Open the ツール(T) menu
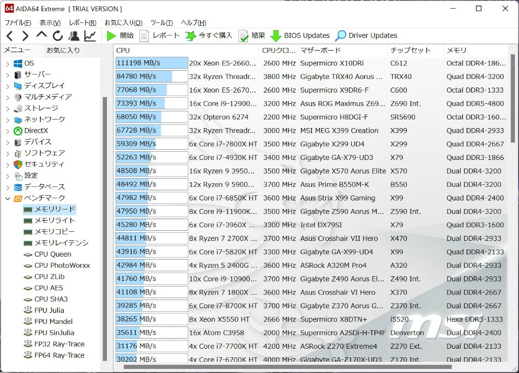519x373 pixels. pyautogui.click(x=161, y=23)
